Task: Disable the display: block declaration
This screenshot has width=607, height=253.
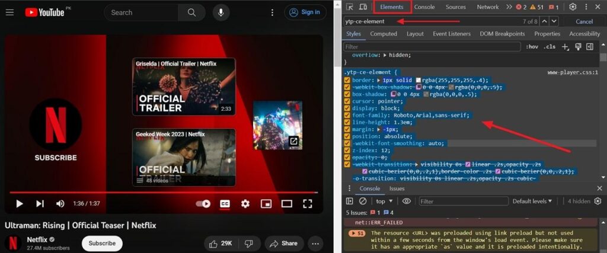Action: click(x=347, y=108)
